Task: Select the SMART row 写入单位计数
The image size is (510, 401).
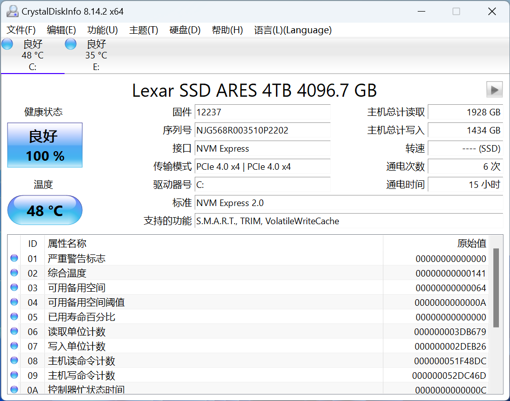Action: pos(202,346)
